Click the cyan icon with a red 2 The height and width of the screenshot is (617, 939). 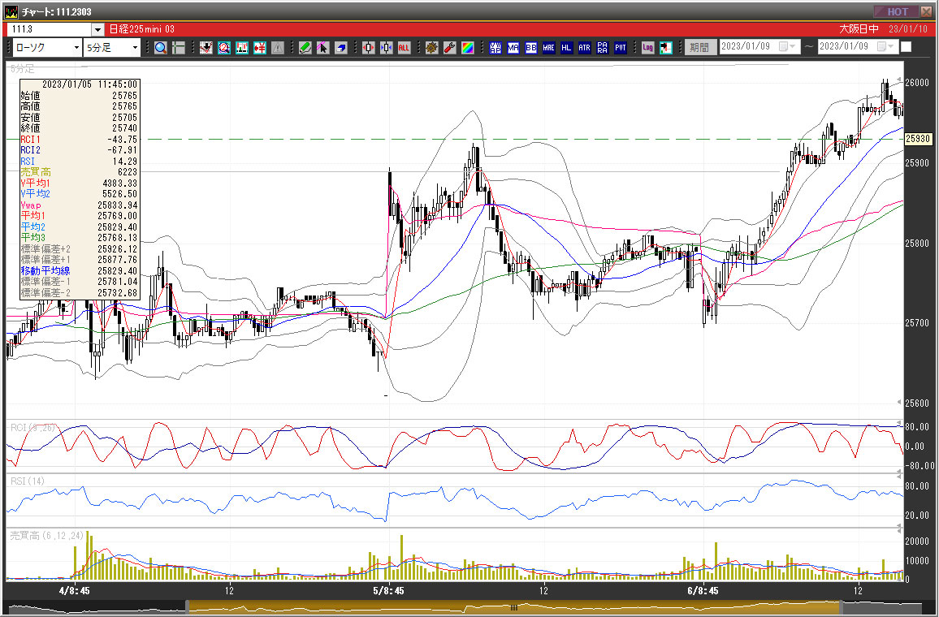(224, 48)
